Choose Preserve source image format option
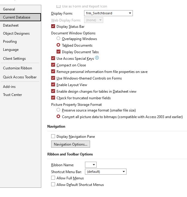Viewport: 187px width, 197px height. [x=58, y=110]
